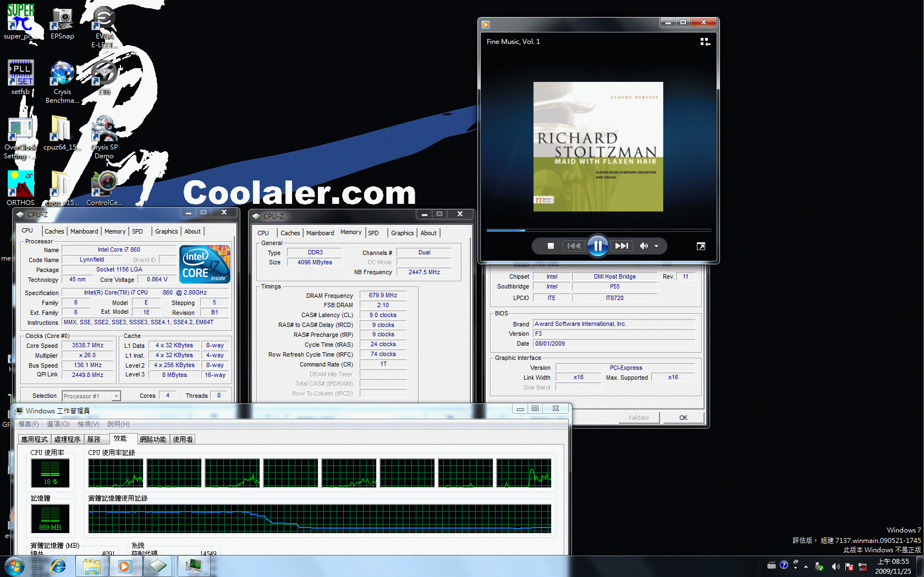Launch the Crysis SP Demo shortcut
Image resolution: width=924 pixels, height=577 pixels.
point(104,137)
